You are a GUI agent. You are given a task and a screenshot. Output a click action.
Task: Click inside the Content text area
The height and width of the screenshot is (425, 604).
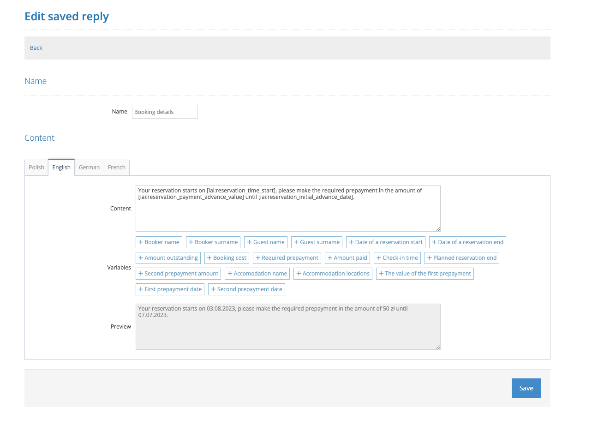288,212
